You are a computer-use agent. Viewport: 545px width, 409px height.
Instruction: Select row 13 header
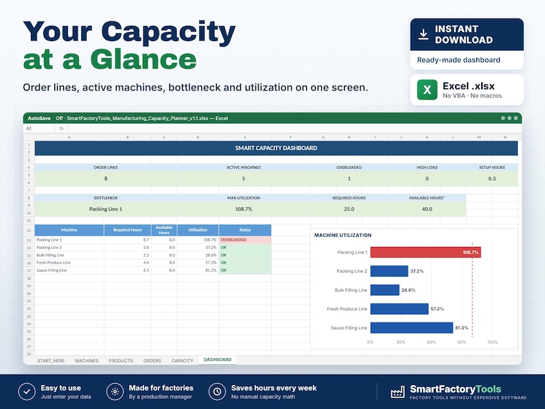coord(29,240)
